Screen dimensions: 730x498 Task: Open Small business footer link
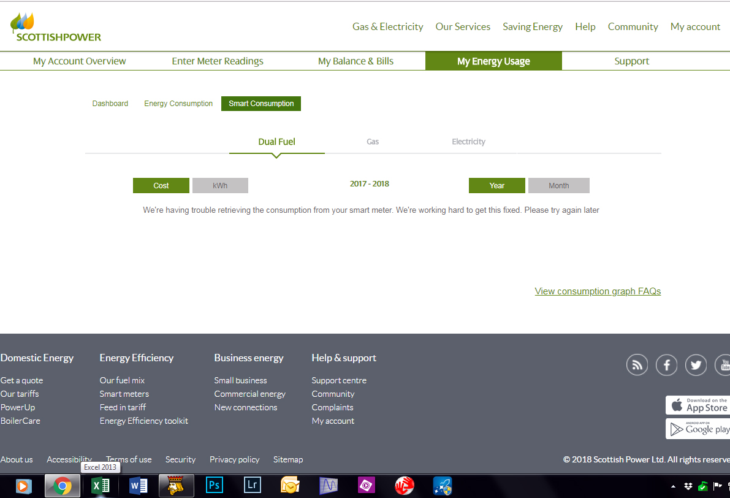tap(241, 380)
